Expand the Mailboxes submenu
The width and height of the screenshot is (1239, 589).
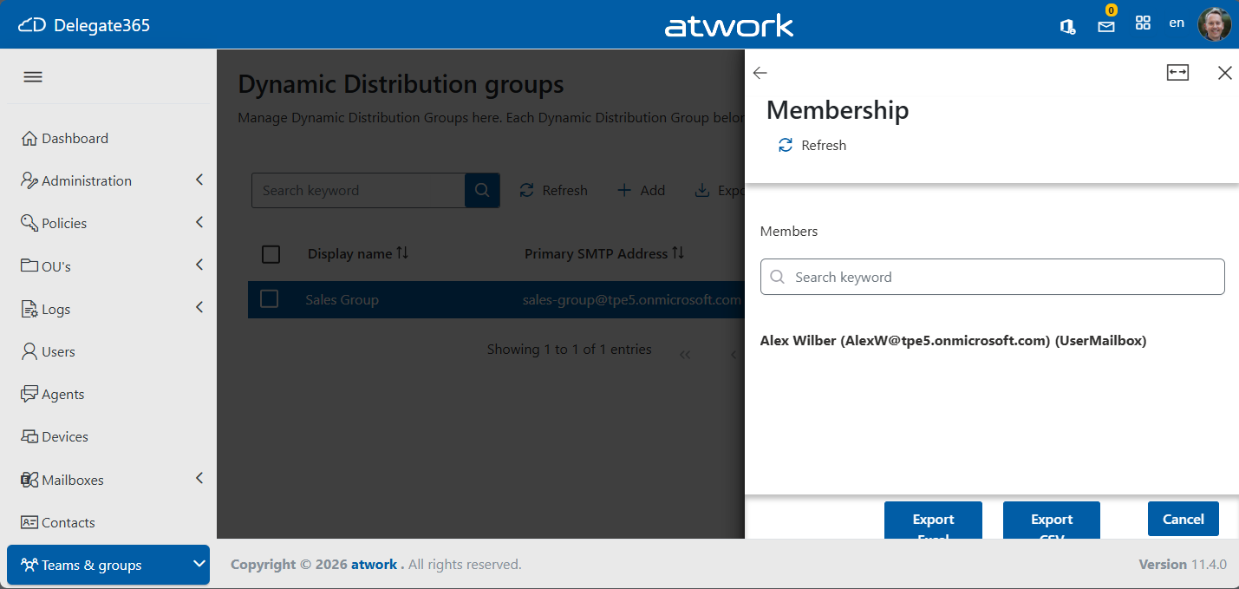click(x=199, y=479)
